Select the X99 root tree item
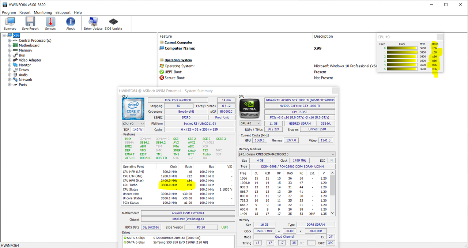This screenshot has width=468, height=248. (16, 35)
